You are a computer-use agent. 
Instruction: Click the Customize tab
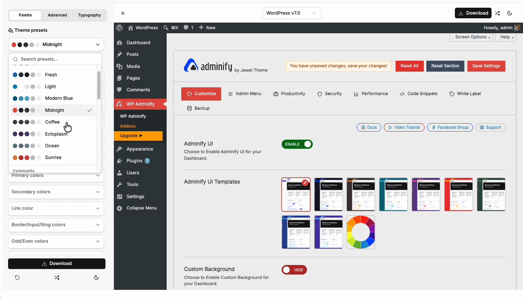[x=201, y=94]
